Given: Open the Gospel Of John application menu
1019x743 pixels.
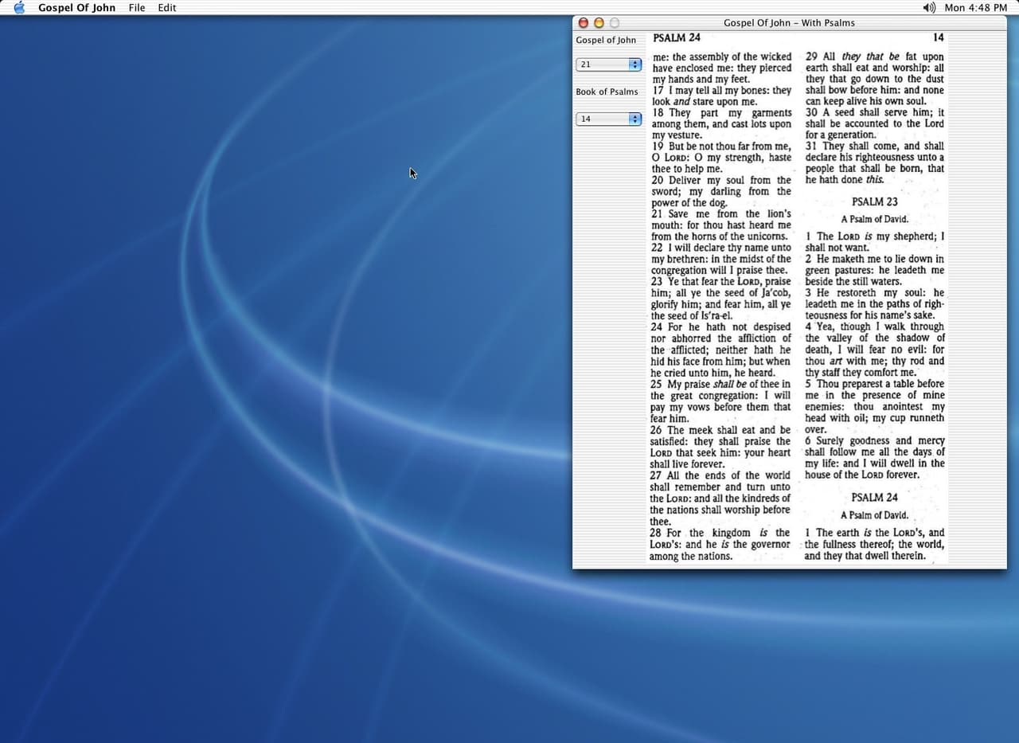Looking at the screenshot, I should 76,7.
